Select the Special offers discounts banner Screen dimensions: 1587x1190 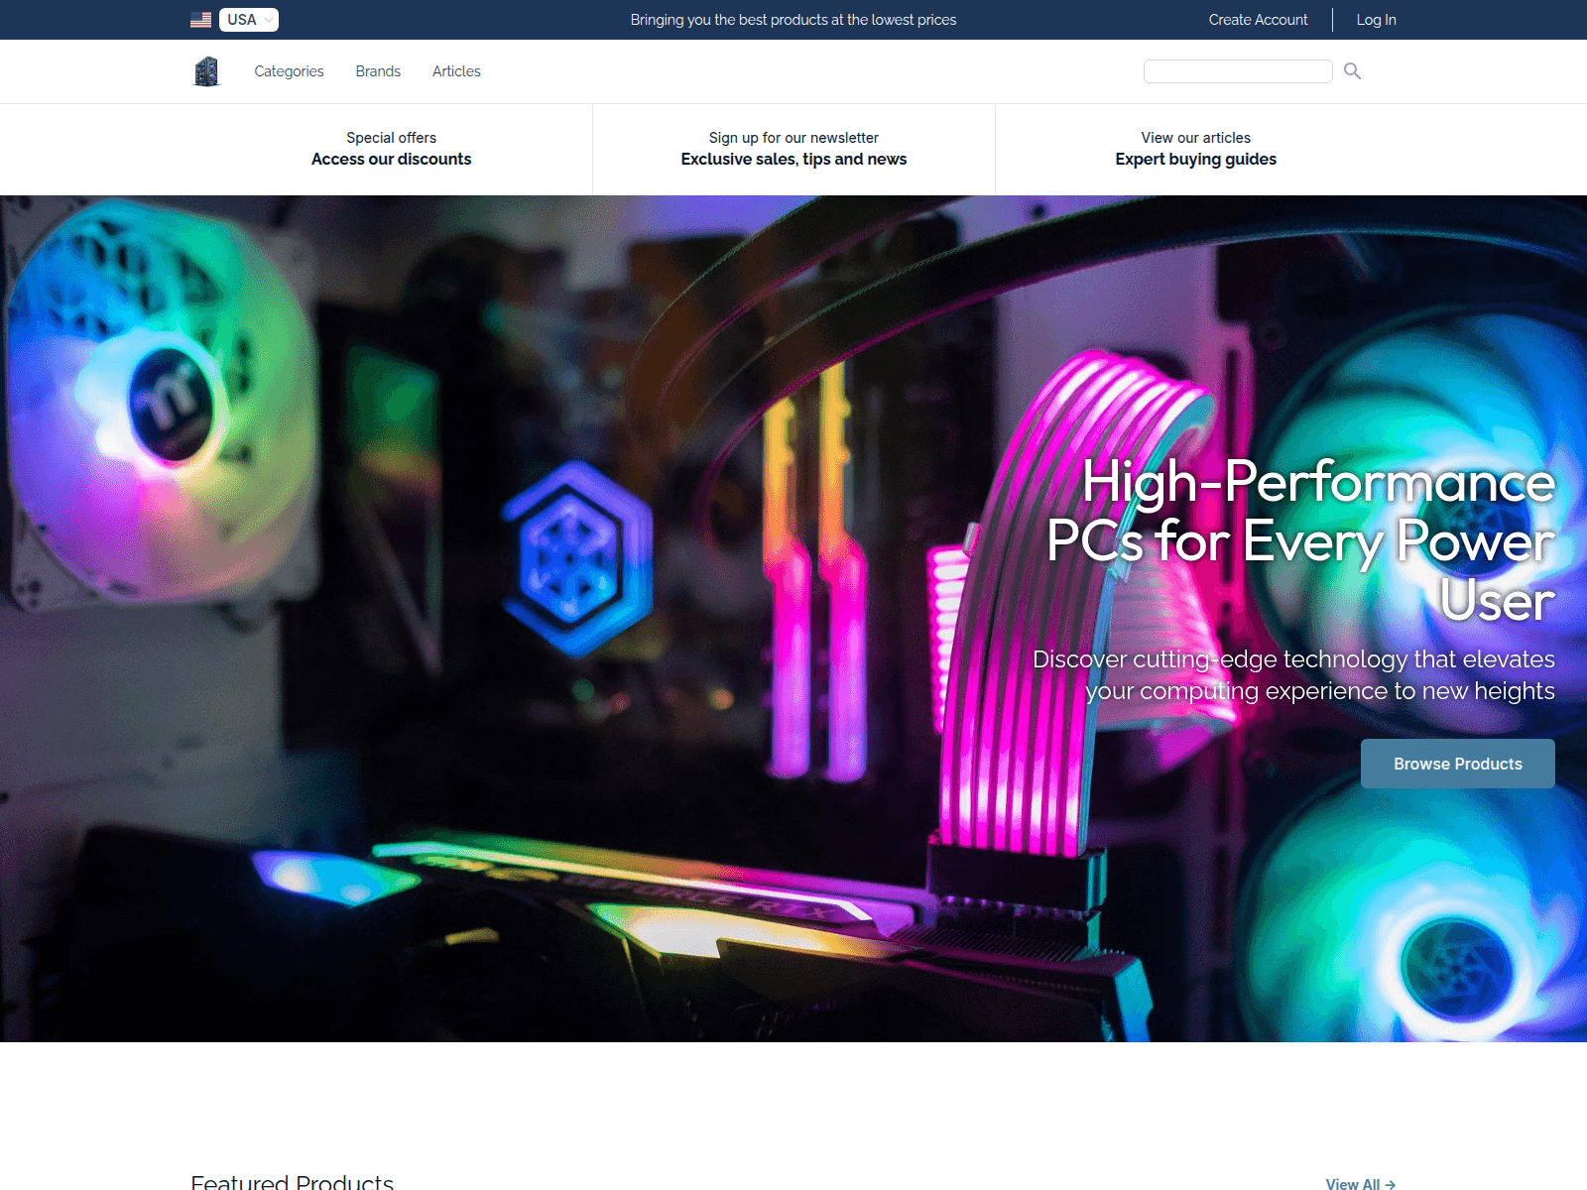392,149
